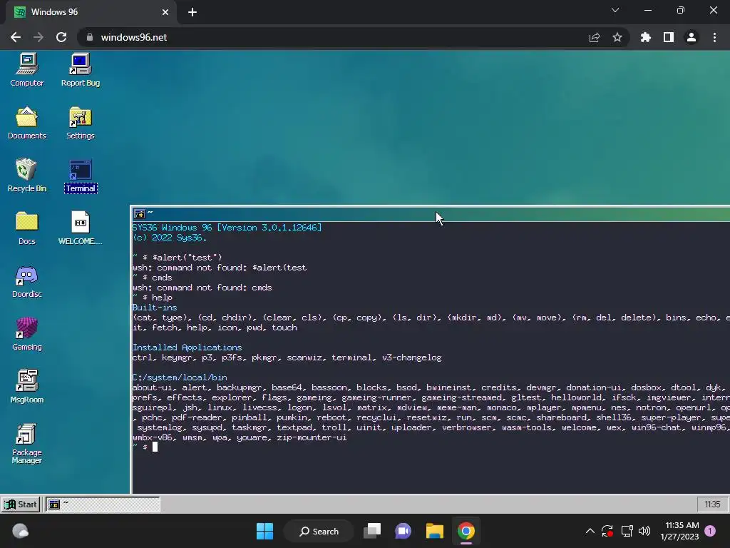The image size is (730, 548).
Task: Click the sync update tray icon
Action: [x=607, y=531]
